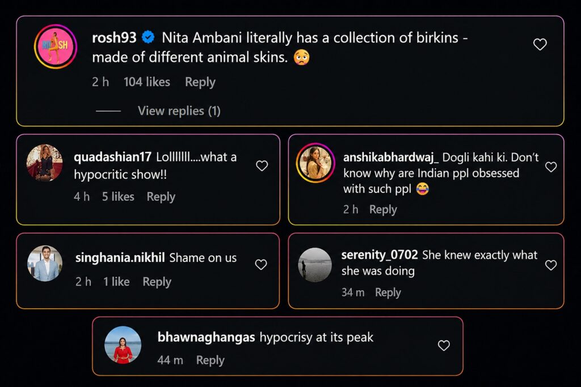The width and height of the screenshot is (581, 387).
Task: Reply to singhania.nikhil's comment
Action: [x=157, y=282]
